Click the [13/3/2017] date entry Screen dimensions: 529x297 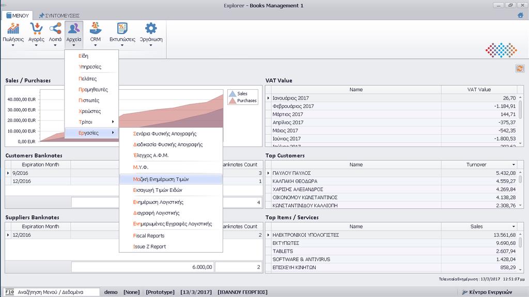[x=196, y=292]
